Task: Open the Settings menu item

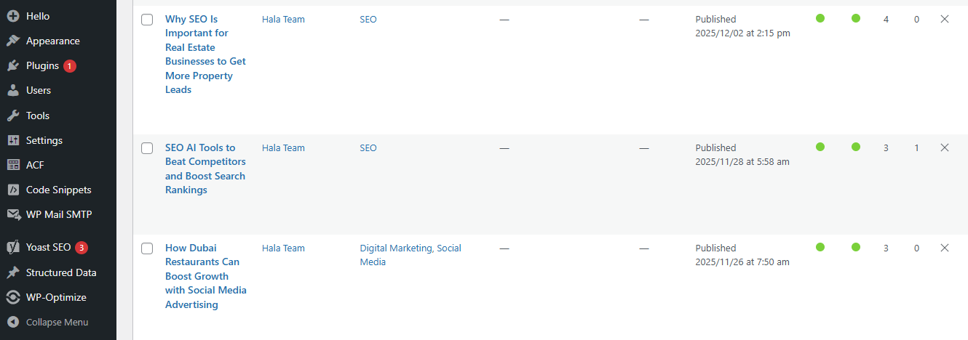Action: pos(44,140)
